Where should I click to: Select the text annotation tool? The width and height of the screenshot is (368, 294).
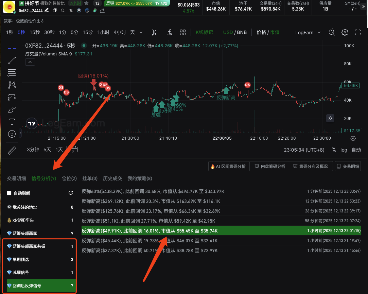tap(12, 121)
